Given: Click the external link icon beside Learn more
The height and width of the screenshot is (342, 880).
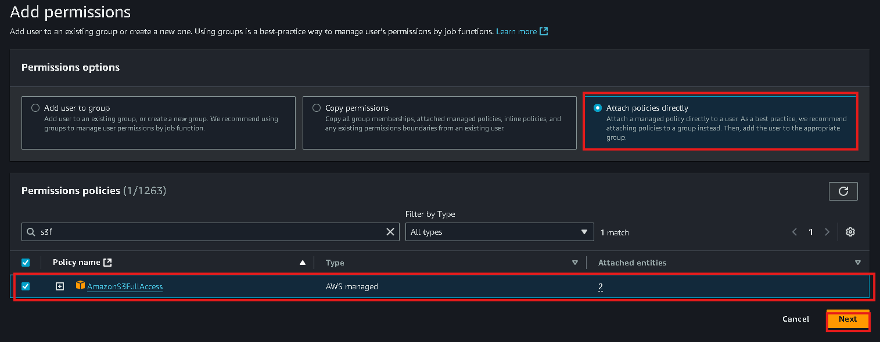Looking at the screenshot, I should (544, 31).
